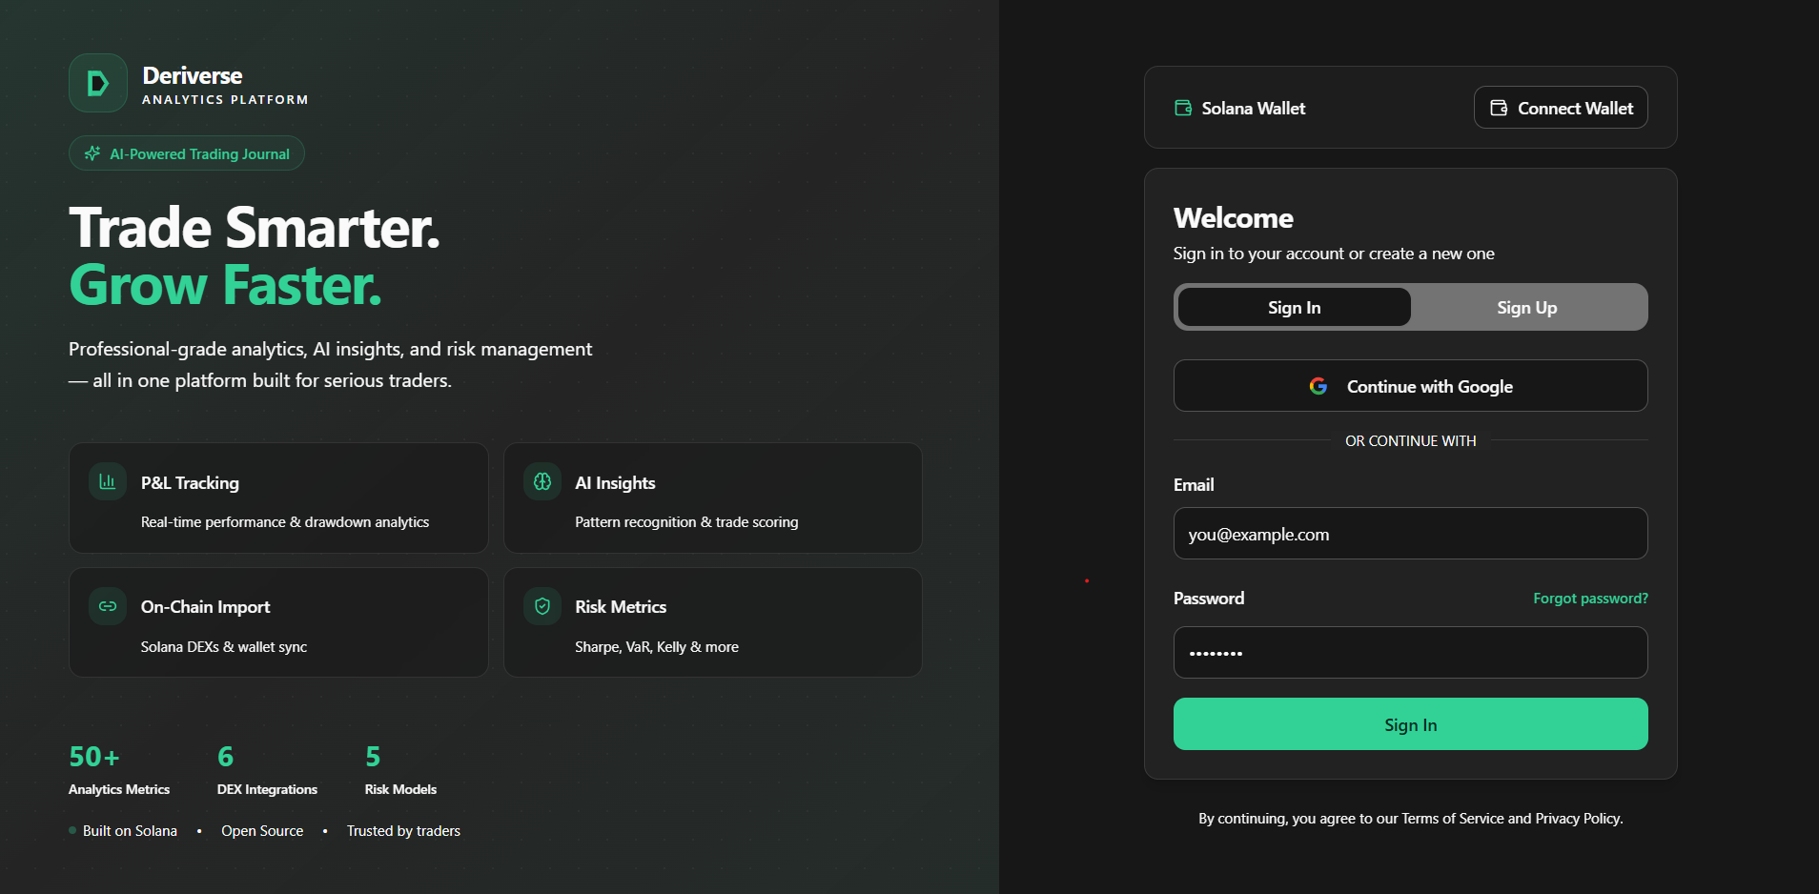Click the green Solana Wallet icon
Screen dimensions: 1819x894
point(1183,108)
